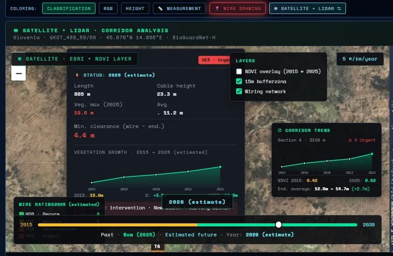Screen dimensions: 393x256
Task: Click the pin icon in Wire Drawing button
Action: 217,9
